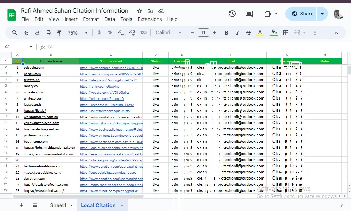
Task: Open the comments icon
Action: pos(249,14)
